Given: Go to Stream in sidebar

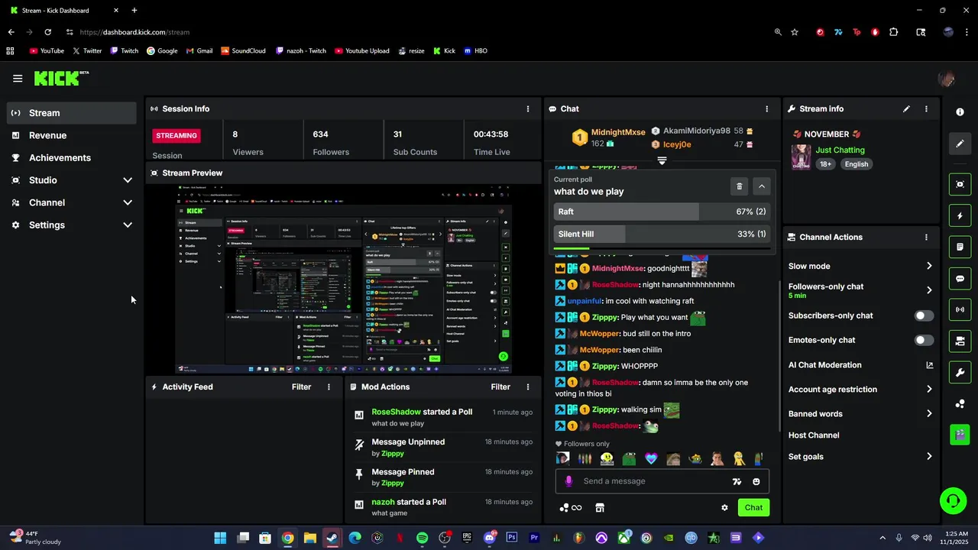Looking at the screenshot, I should pos(72,113).
